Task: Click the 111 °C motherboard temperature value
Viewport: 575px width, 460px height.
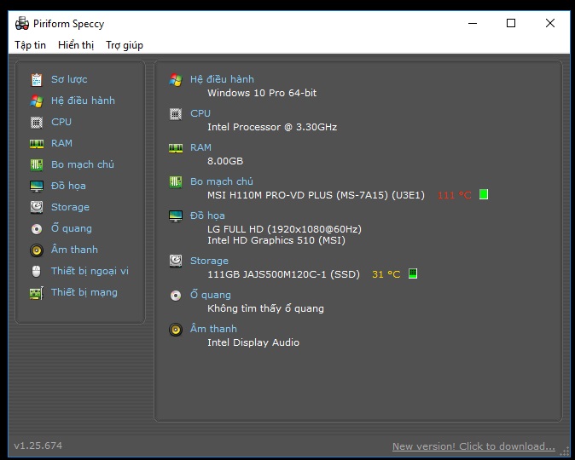Action: point(454,195)
